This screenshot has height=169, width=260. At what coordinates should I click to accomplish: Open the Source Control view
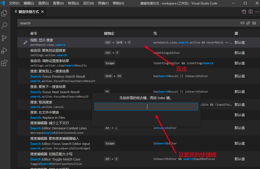(x=4, y=38)
